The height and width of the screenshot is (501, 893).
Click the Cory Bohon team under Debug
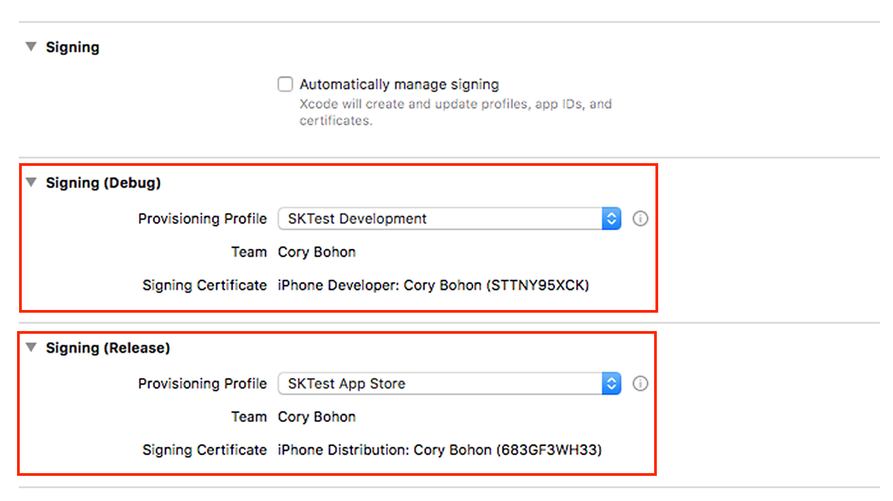click(316, 252)
